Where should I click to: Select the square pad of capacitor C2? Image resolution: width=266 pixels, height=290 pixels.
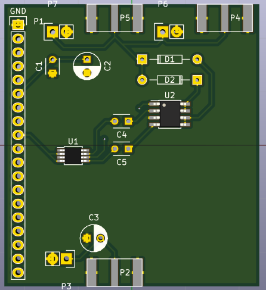(87, 59)
